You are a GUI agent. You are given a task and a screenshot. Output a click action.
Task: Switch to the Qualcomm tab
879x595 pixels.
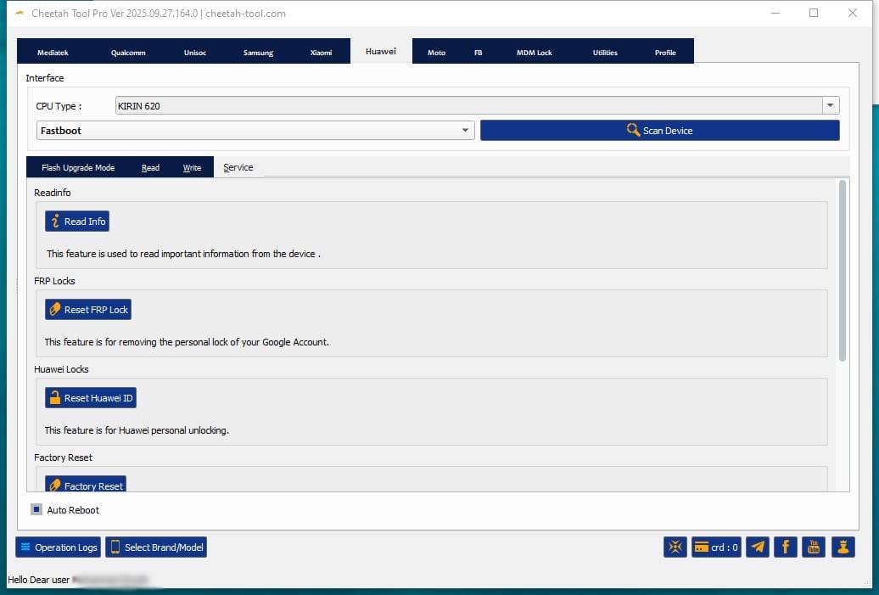(x=128, y=53)
